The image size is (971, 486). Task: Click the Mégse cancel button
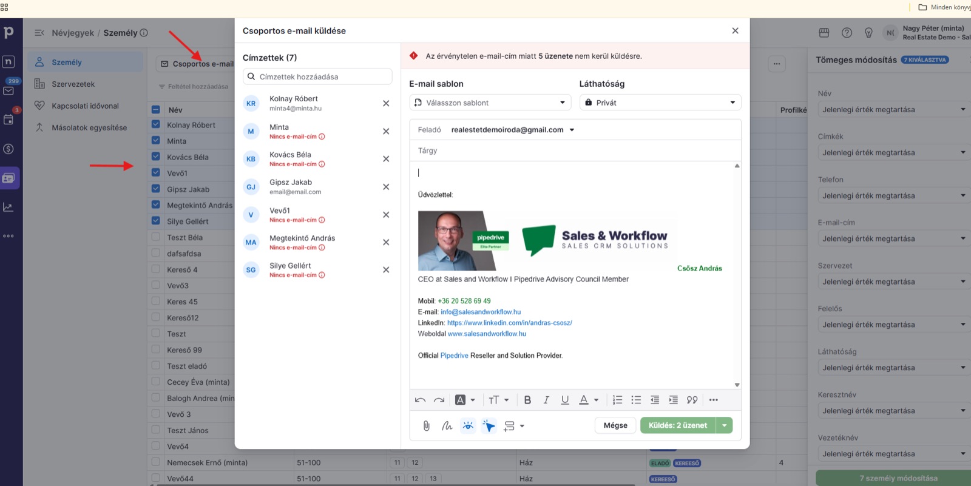615,425
